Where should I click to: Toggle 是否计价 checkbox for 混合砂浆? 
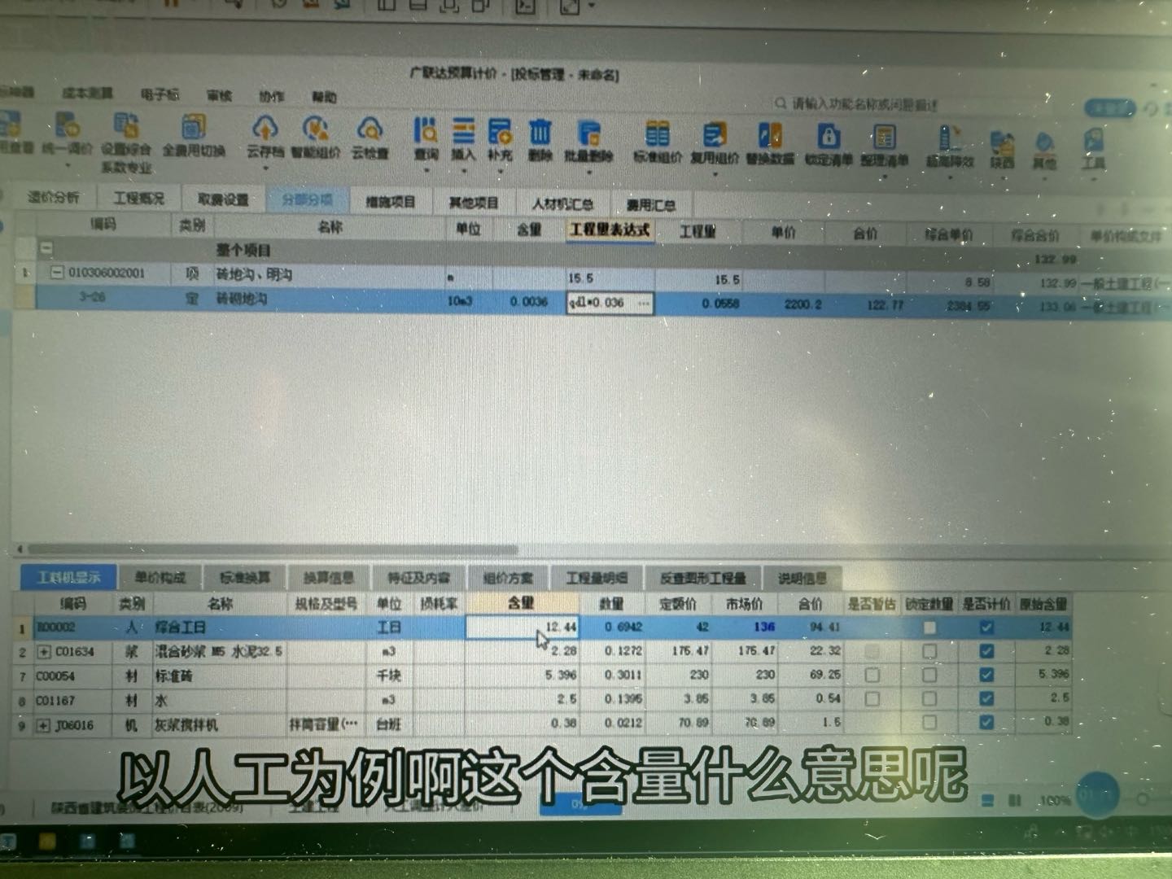(x=986, y=651)
